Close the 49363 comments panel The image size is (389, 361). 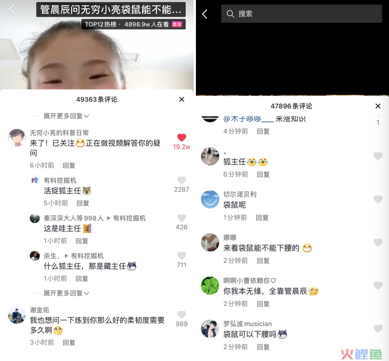tap(182, 99)
